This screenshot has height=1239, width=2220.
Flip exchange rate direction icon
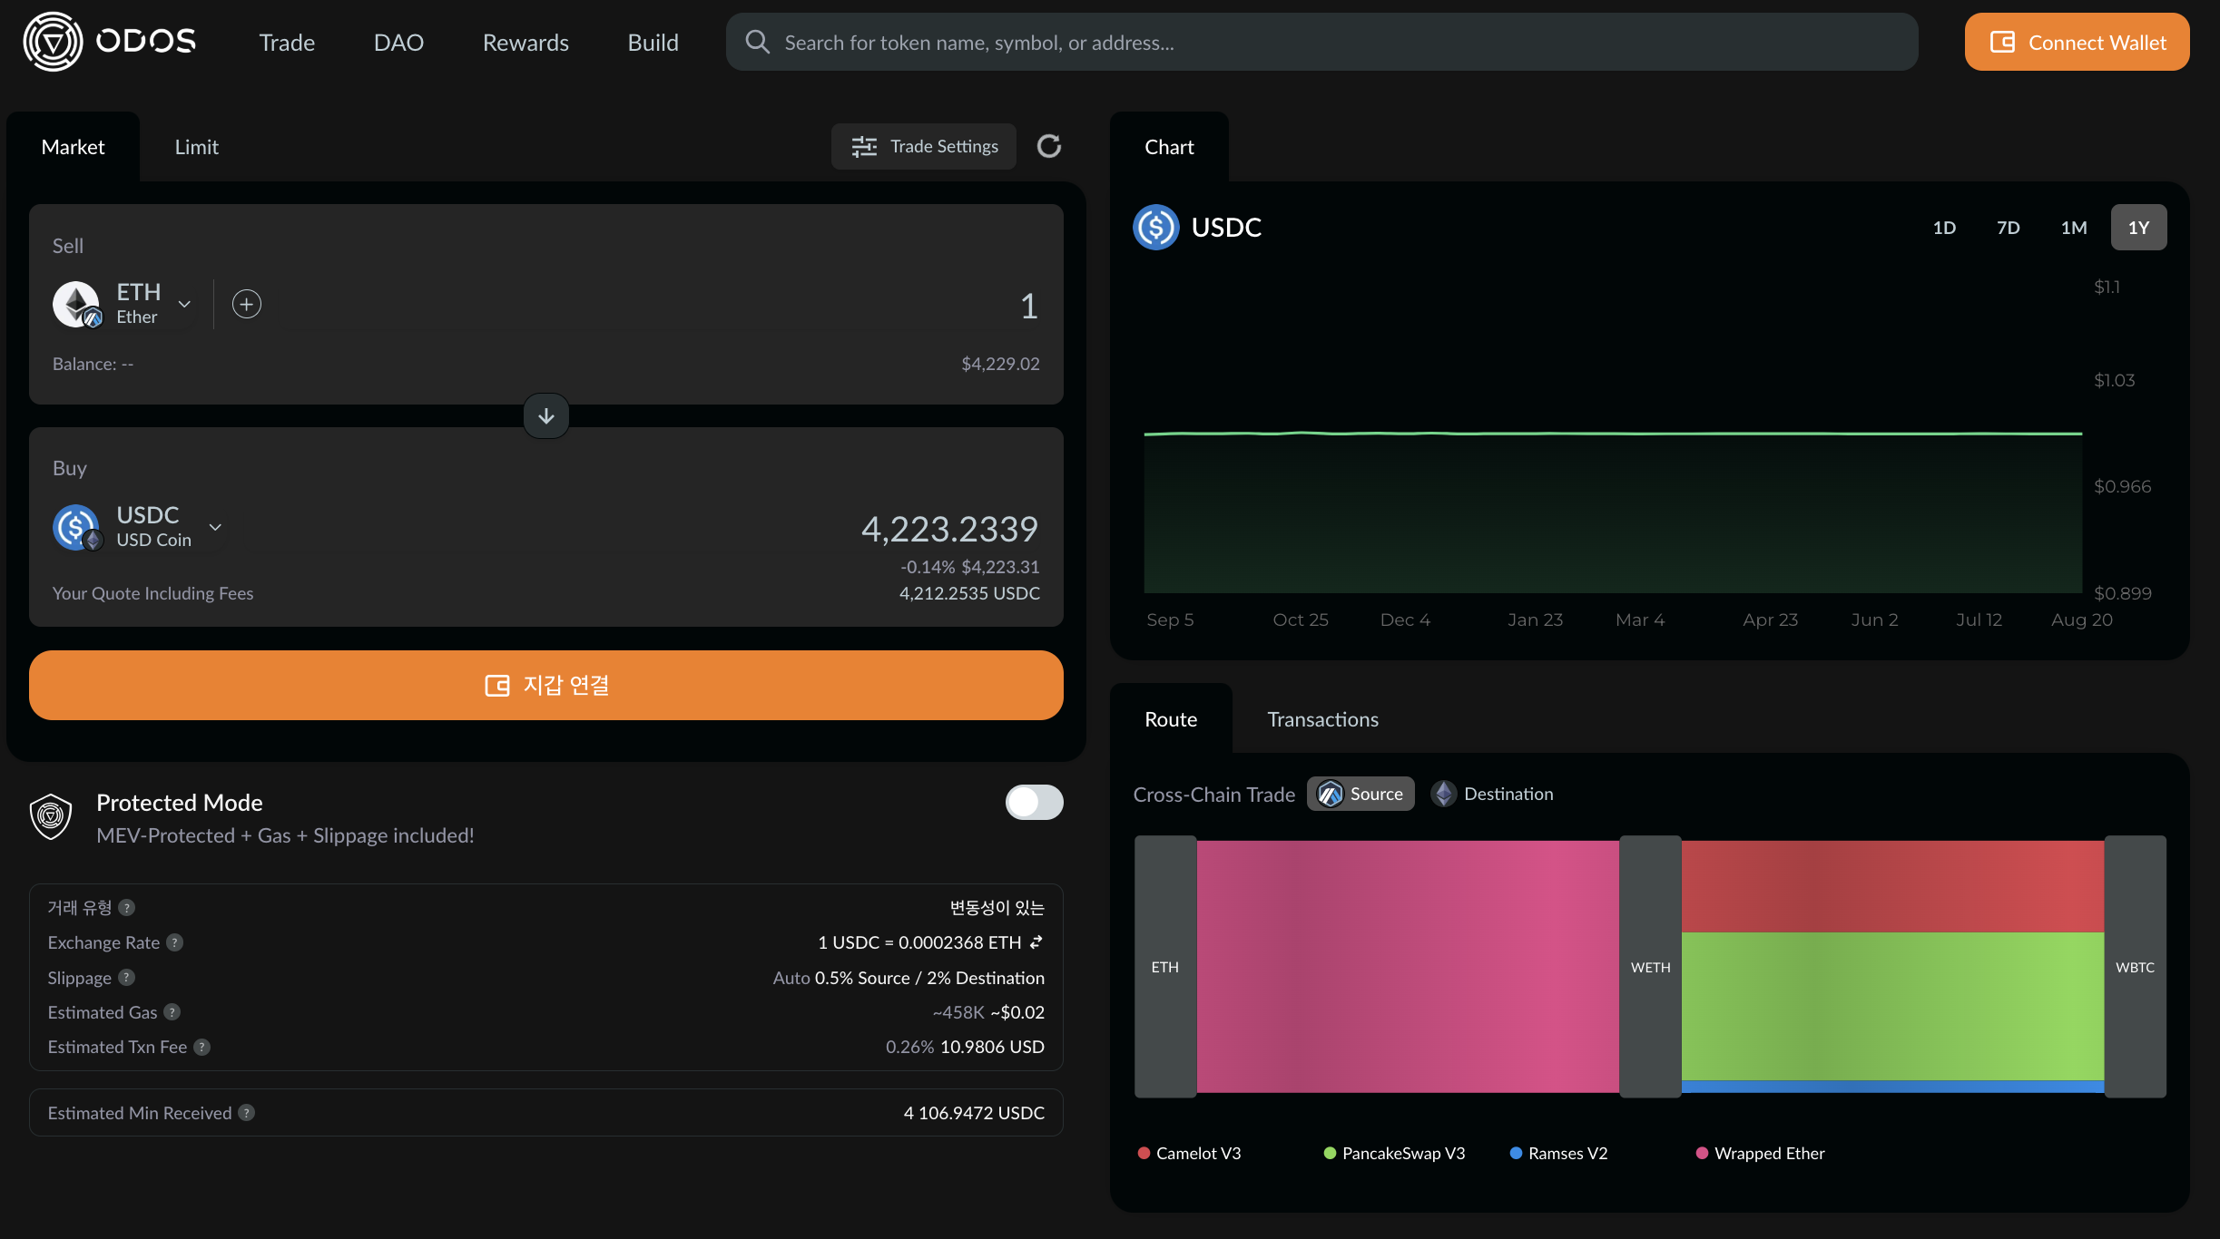tap(1036, 942)
